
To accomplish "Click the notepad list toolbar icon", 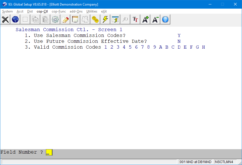I will coord(75,19).
